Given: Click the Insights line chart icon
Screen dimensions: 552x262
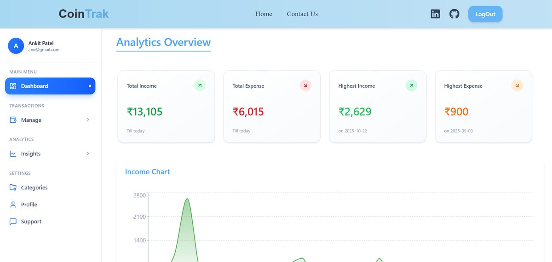Looking at the screenshot, I should pyautogui.click(x=13, y=154).
